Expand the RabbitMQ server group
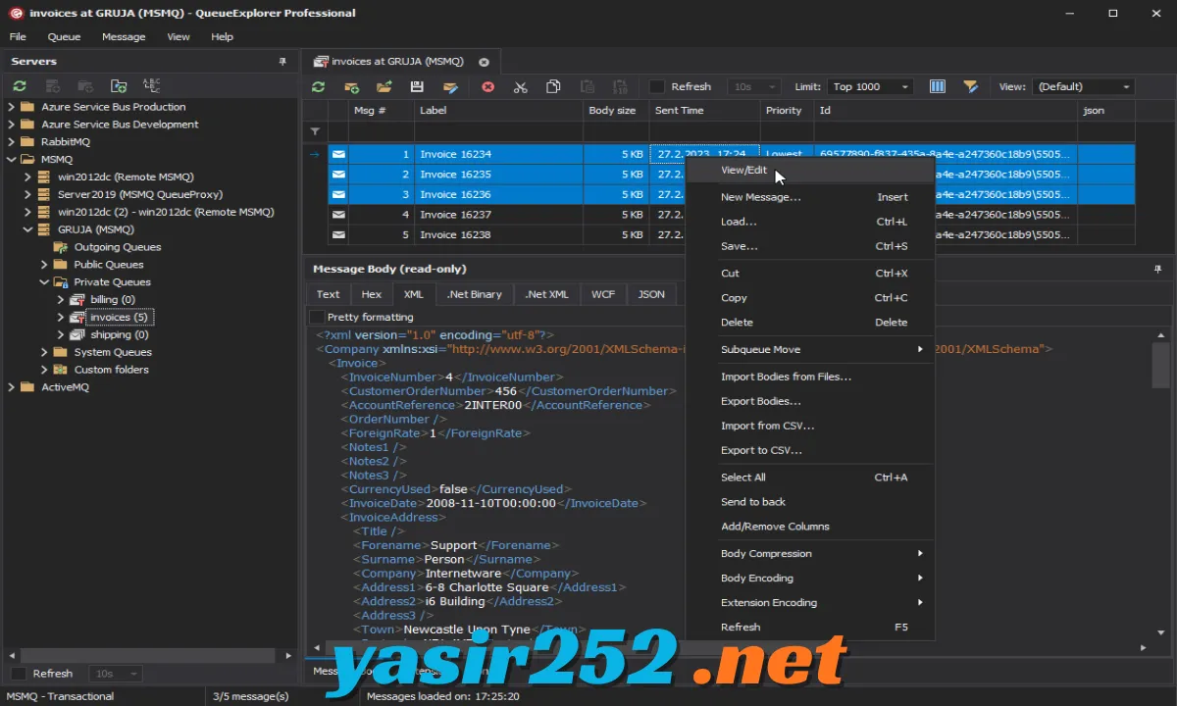Image resolution: width=1177 pixels, height=706 pixels. point(12,142)
